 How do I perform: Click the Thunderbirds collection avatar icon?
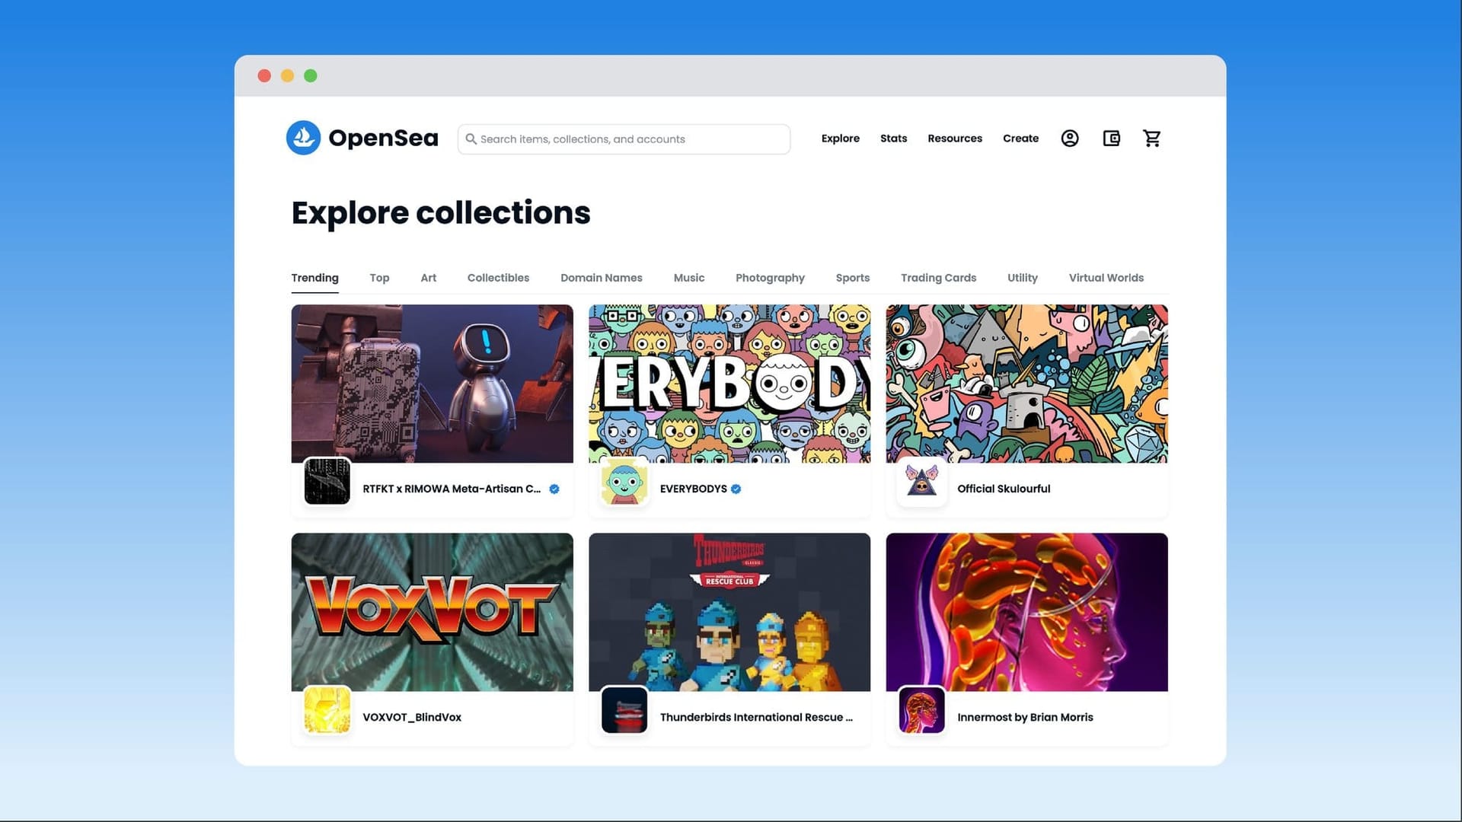[624, 710]
